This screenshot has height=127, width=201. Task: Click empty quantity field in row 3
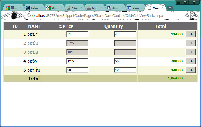pos(125,52)
